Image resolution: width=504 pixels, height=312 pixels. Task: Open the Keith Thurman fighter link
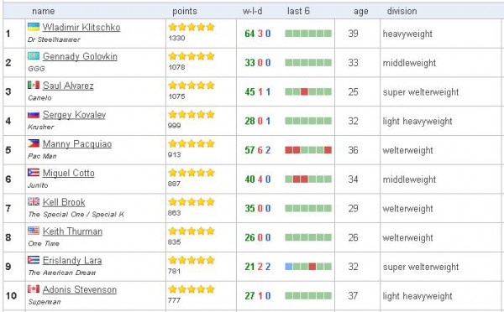[72, 231]
